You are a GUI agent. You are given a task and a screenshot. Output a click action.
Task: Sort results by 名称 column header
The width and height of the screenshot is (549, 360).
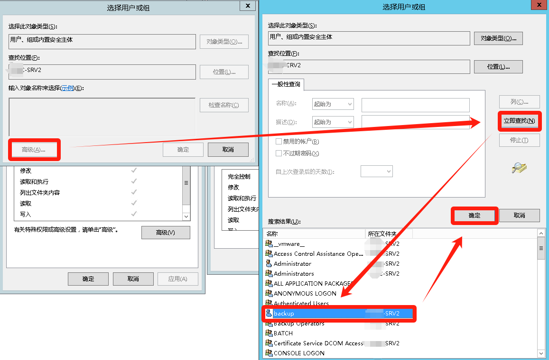click(314, 234)
